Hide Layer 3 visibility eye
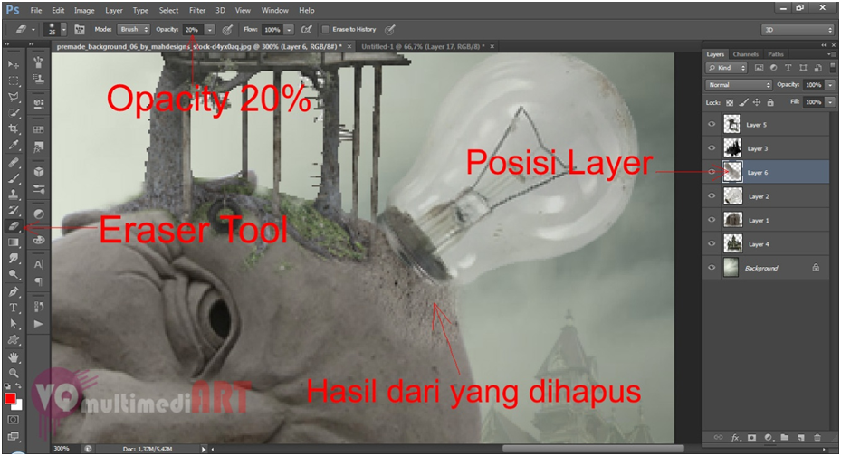Viewport: 841px width, 456px height. (x=712, y=148)
